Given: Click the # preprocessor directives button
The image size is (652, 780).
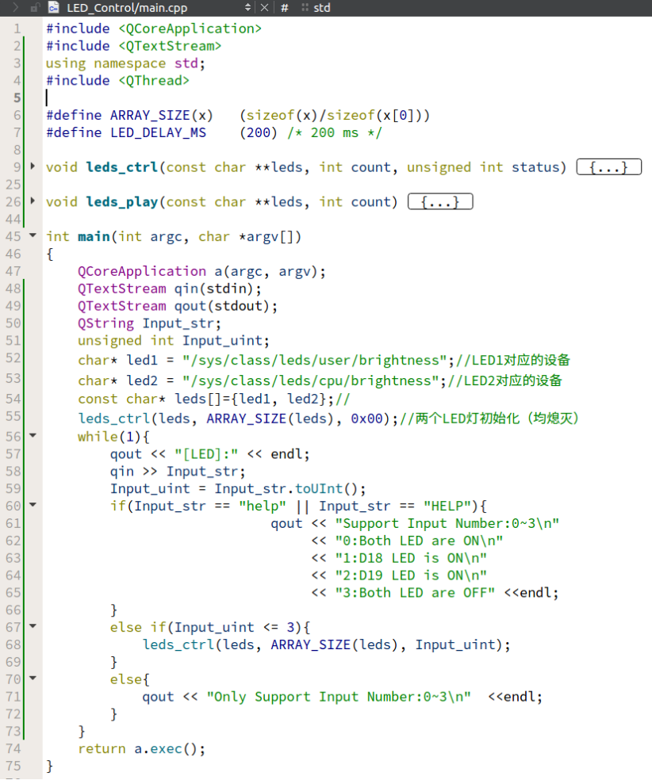Looking at the screenshot, I should click(x=285, y=7).
